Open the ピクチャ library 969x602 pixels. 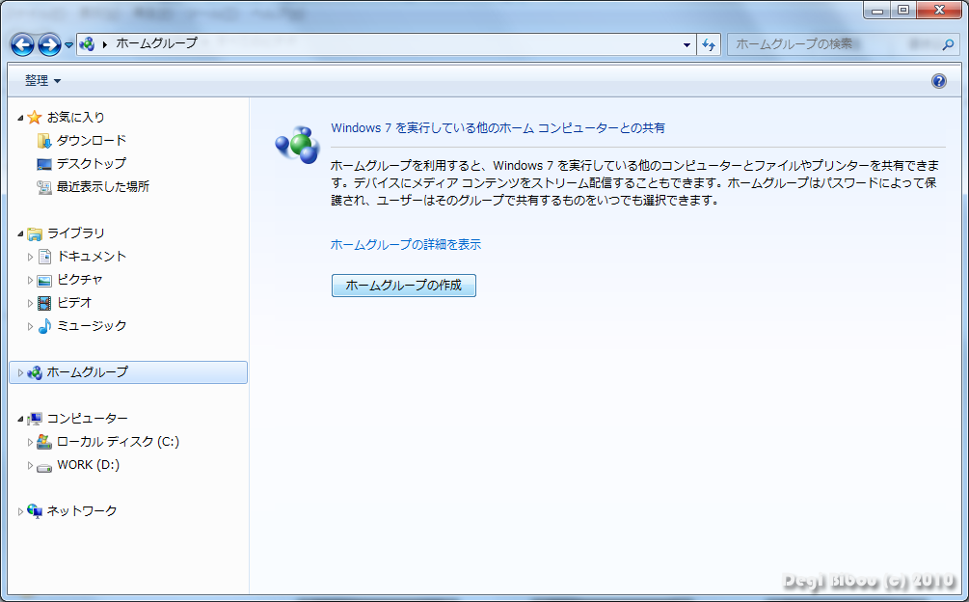tap(80, 280)
